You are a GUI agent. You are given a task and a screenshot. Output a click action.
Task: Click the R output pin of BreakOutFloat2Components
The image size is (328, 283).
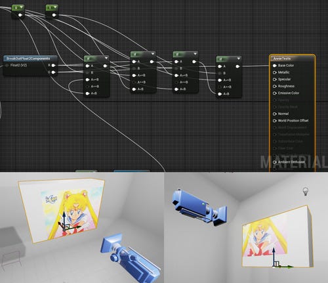(x=53, y=65)
